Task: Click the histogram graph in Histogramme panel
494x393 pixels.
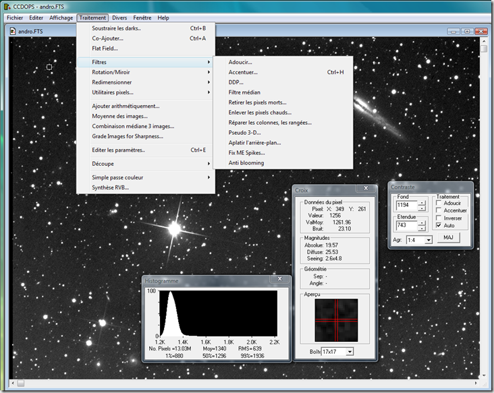Action: tap(219, 313)
